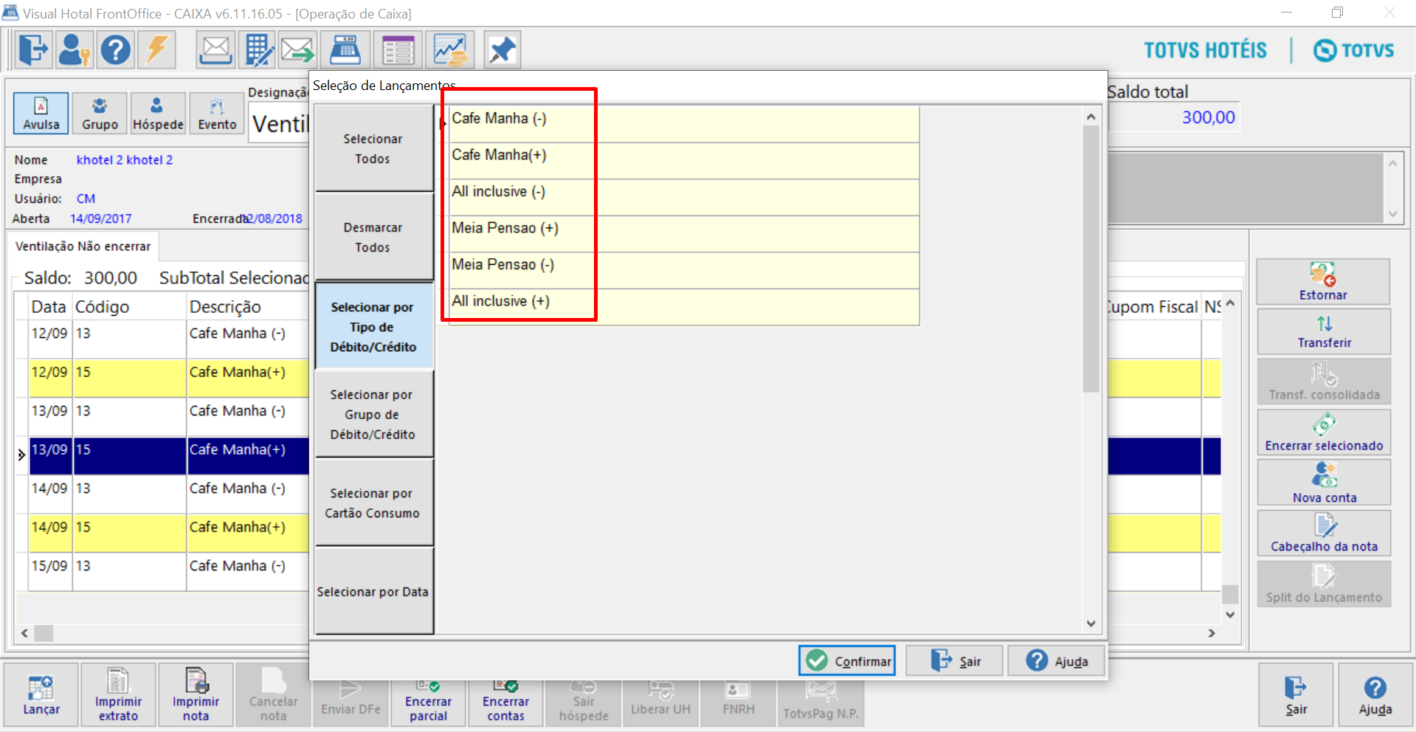Open the envelope mail toolbar icon

click(x=215, y=50)
